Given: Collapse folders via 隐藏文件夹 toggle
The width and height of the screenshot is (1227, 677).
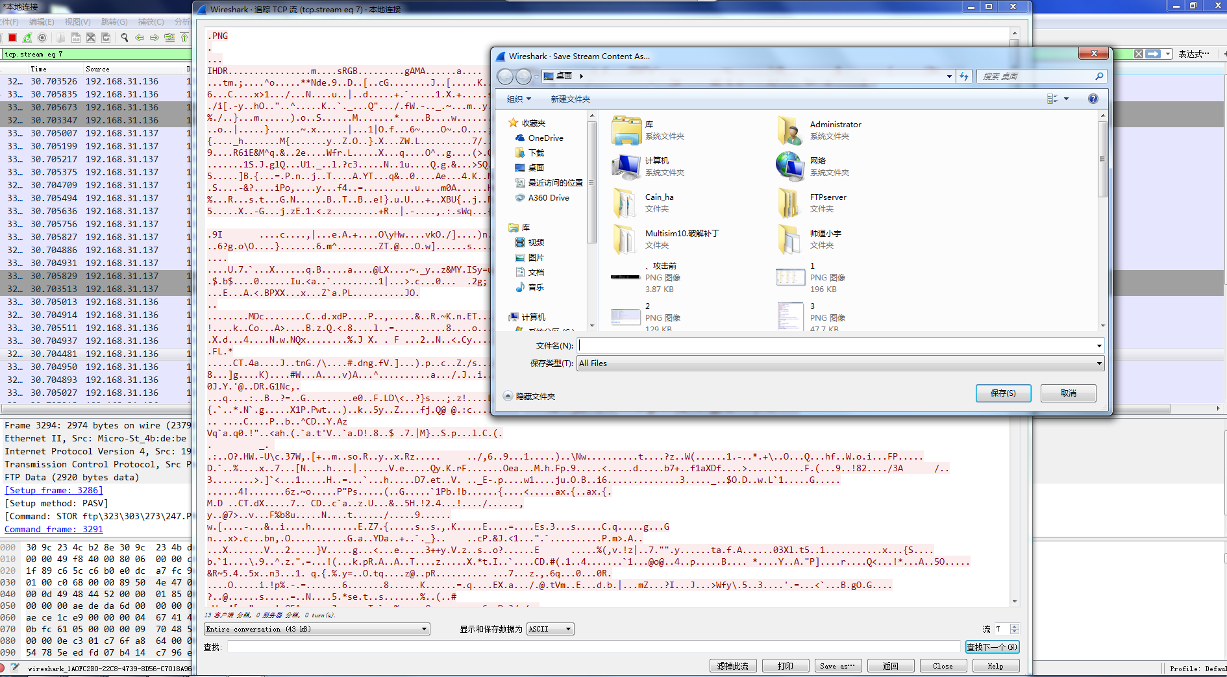Looking at the screenshot, I should 530,396.
